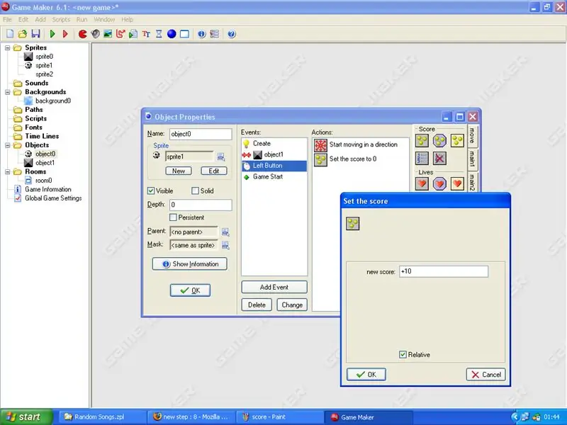Add a time line with hourglass icon
567x425 pixels.
click(x=159, y=34)
